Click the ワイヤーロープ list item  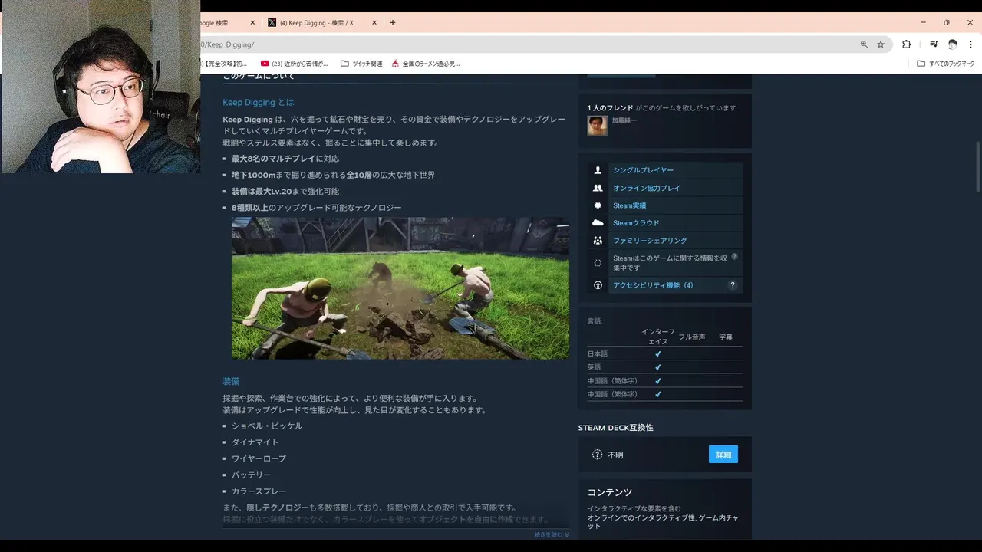(x=259, y=458)
